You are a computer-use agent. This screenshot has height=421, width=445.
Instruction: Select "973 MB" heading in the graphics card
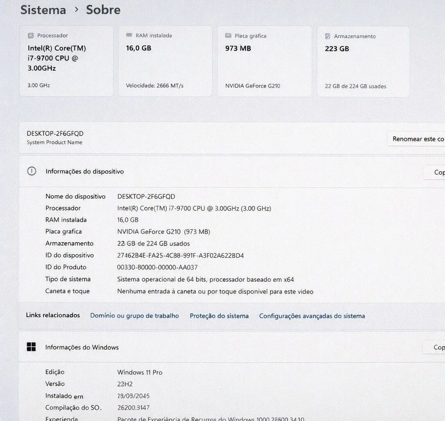pyautogui.click(x=238, y=48)
